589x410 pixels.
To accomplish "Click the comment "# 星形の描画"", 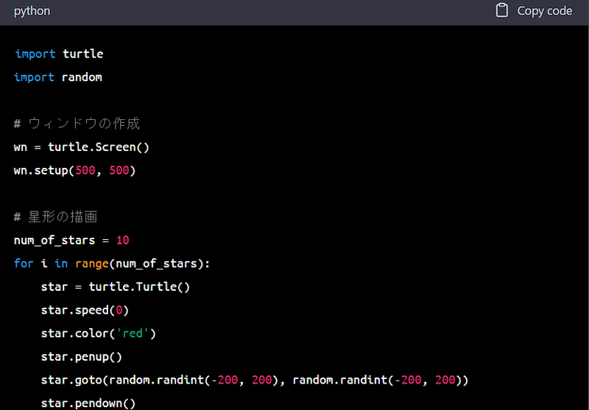I will coord(56,216).
